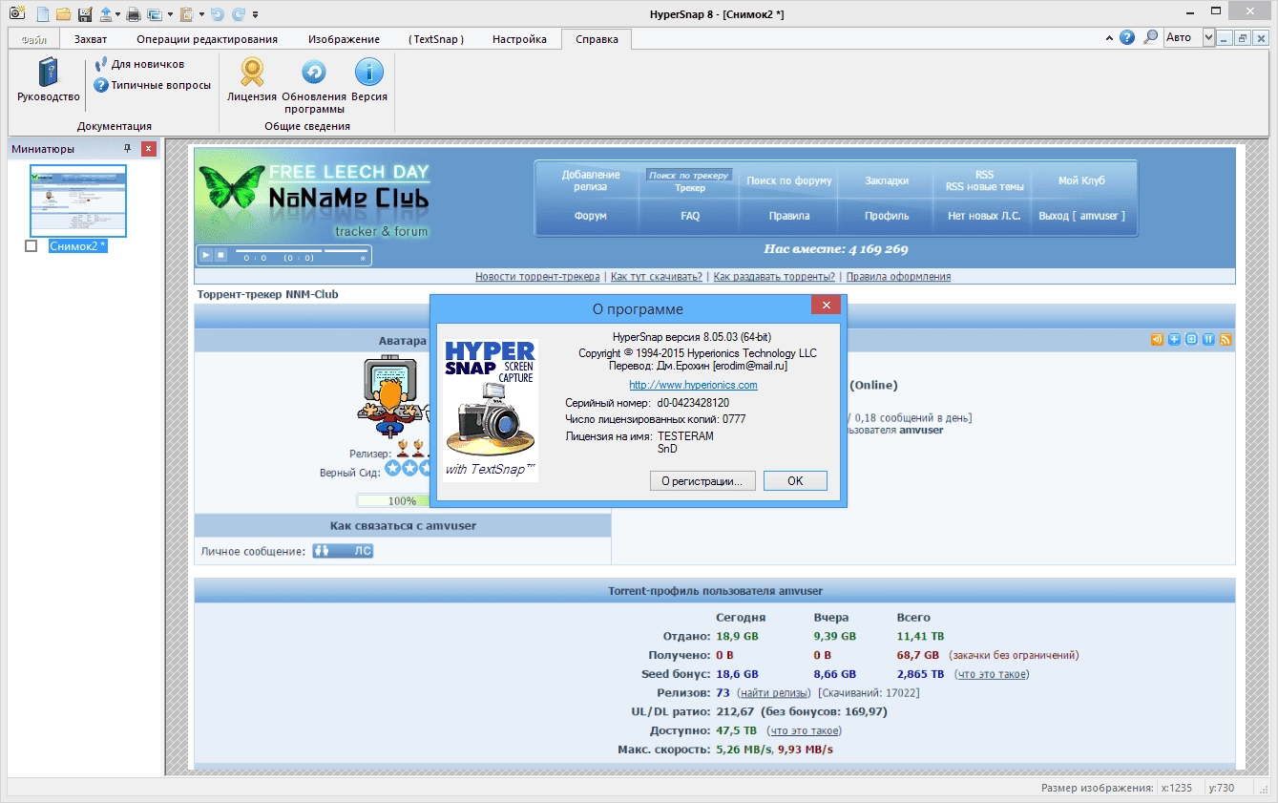
Task: Switch to the Захват ribbon tab
Action: coord(91,39)
